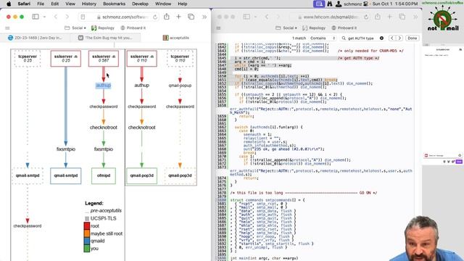This screenshot has height=261, width=464.
Task: Open the File menu in menu bar
Action: coord(41,4)
